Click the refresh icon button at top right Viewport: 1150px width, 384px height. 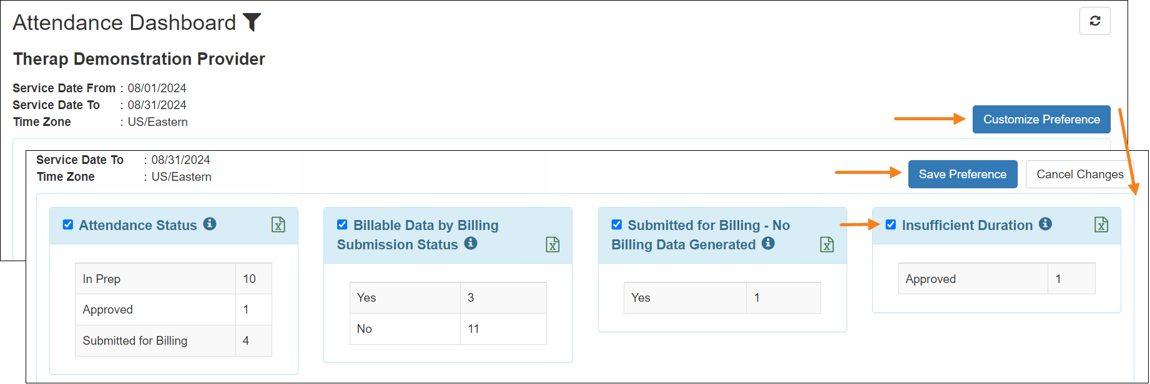[x=1094, y=21]
